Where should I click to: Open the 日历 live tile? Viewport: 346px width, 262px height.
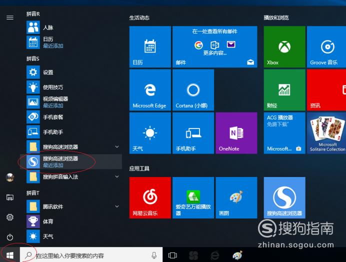(150, 46)
